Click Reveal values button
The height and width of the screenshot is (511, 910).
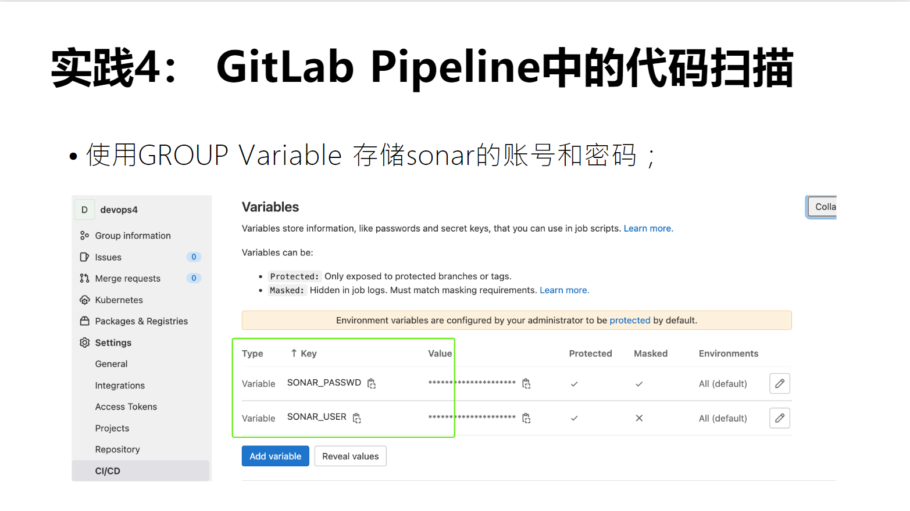[x=351, y=456]
